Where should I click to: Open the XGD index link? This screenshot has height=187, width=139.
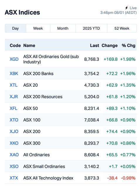[x=14, y=59]
